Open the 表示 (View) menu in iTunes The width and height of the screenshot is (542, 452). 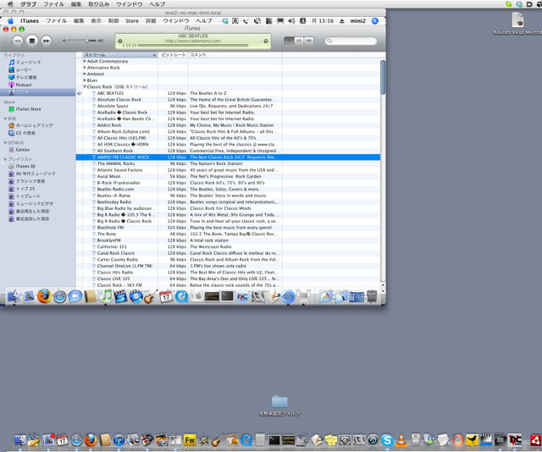(96, 21)
